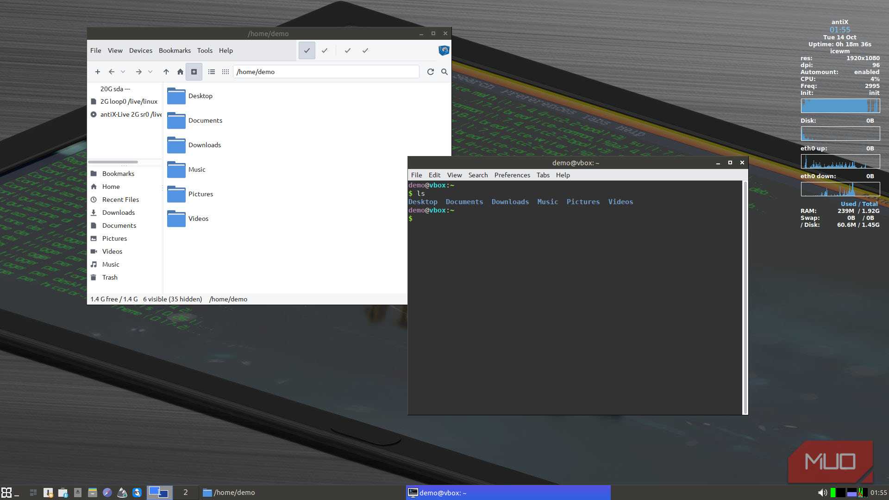Toggle the highlighted panel check button
889x500 pixels.
(x=307, y=50)
